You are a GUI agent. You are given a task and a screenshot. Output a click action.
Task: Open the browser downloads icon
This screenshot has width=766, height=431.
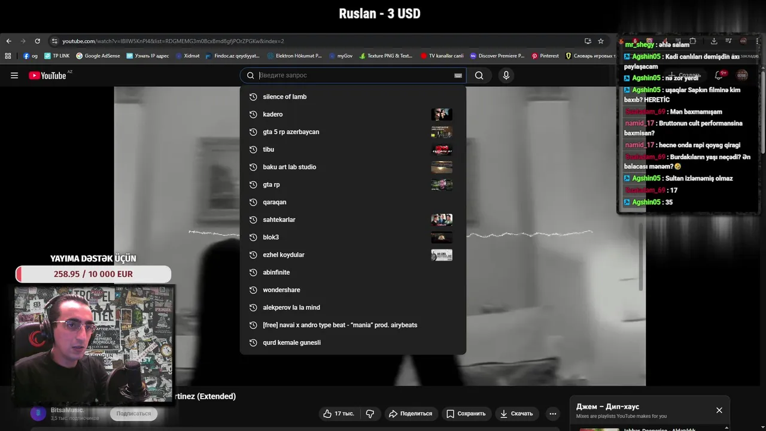pos(714,41)
